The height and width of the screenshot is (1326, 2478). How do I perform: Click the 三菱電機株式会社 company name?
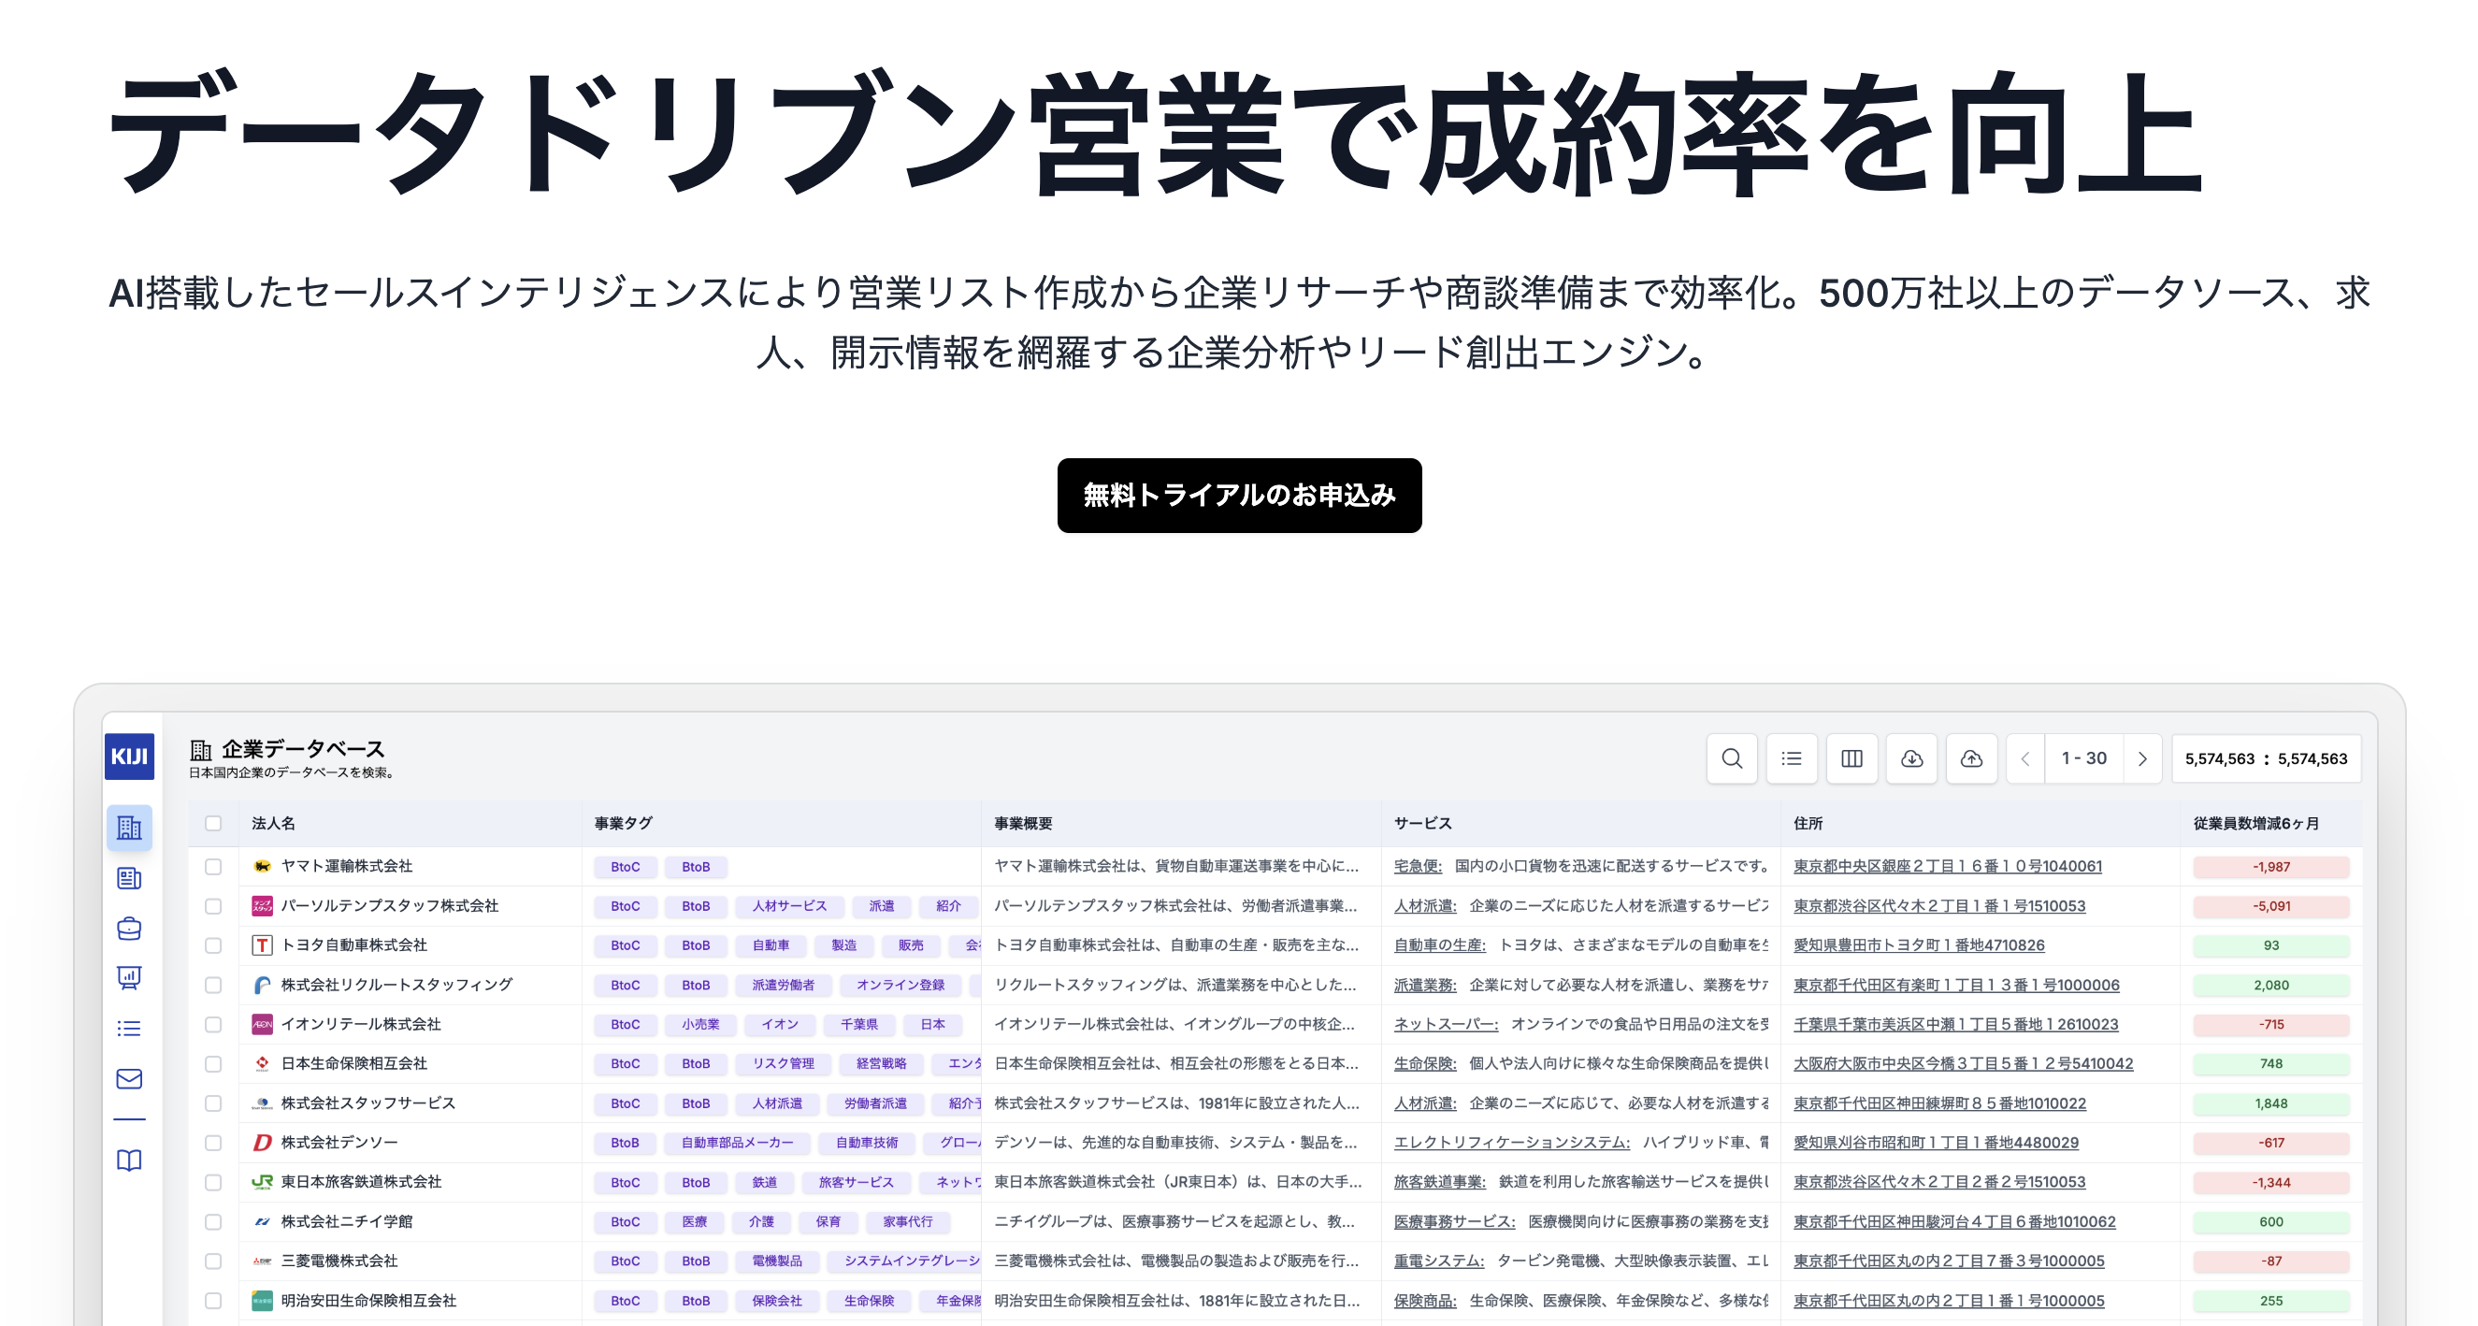339,1261
